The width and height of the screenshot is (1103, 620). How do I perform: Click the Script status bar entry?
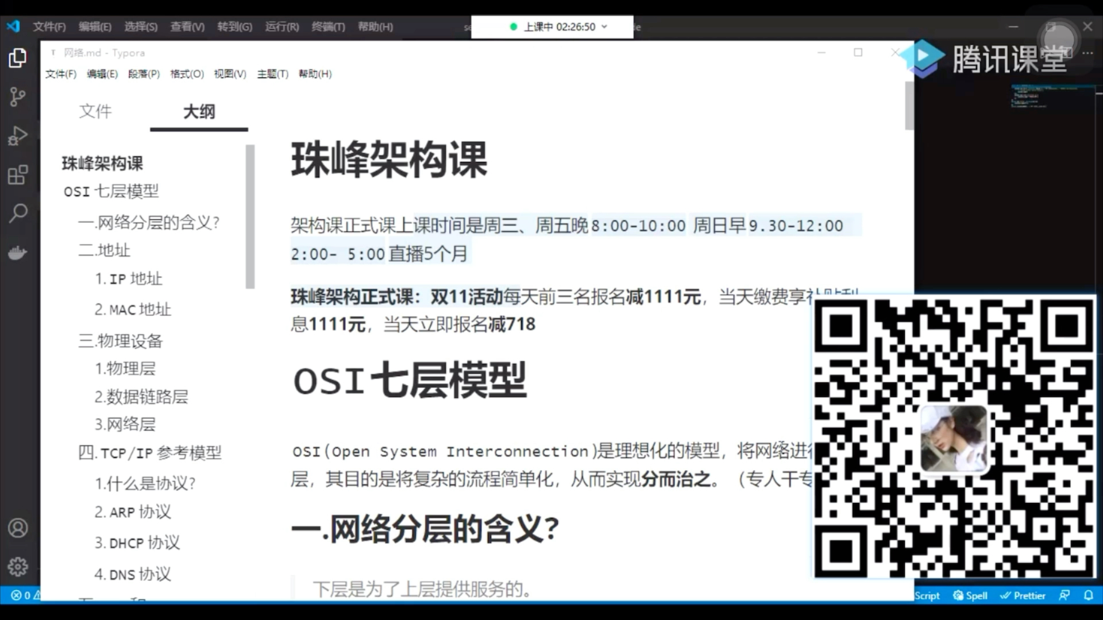(x=927, y=595)
